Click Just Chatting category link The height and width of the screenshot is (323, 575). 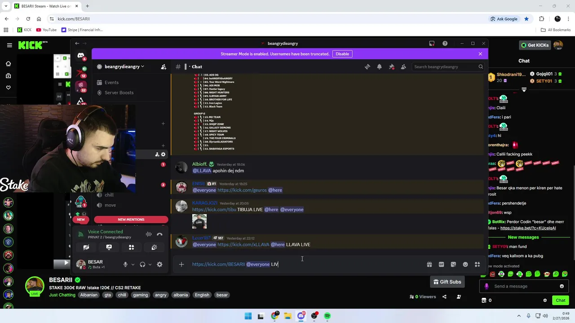[x=62, y=295]
